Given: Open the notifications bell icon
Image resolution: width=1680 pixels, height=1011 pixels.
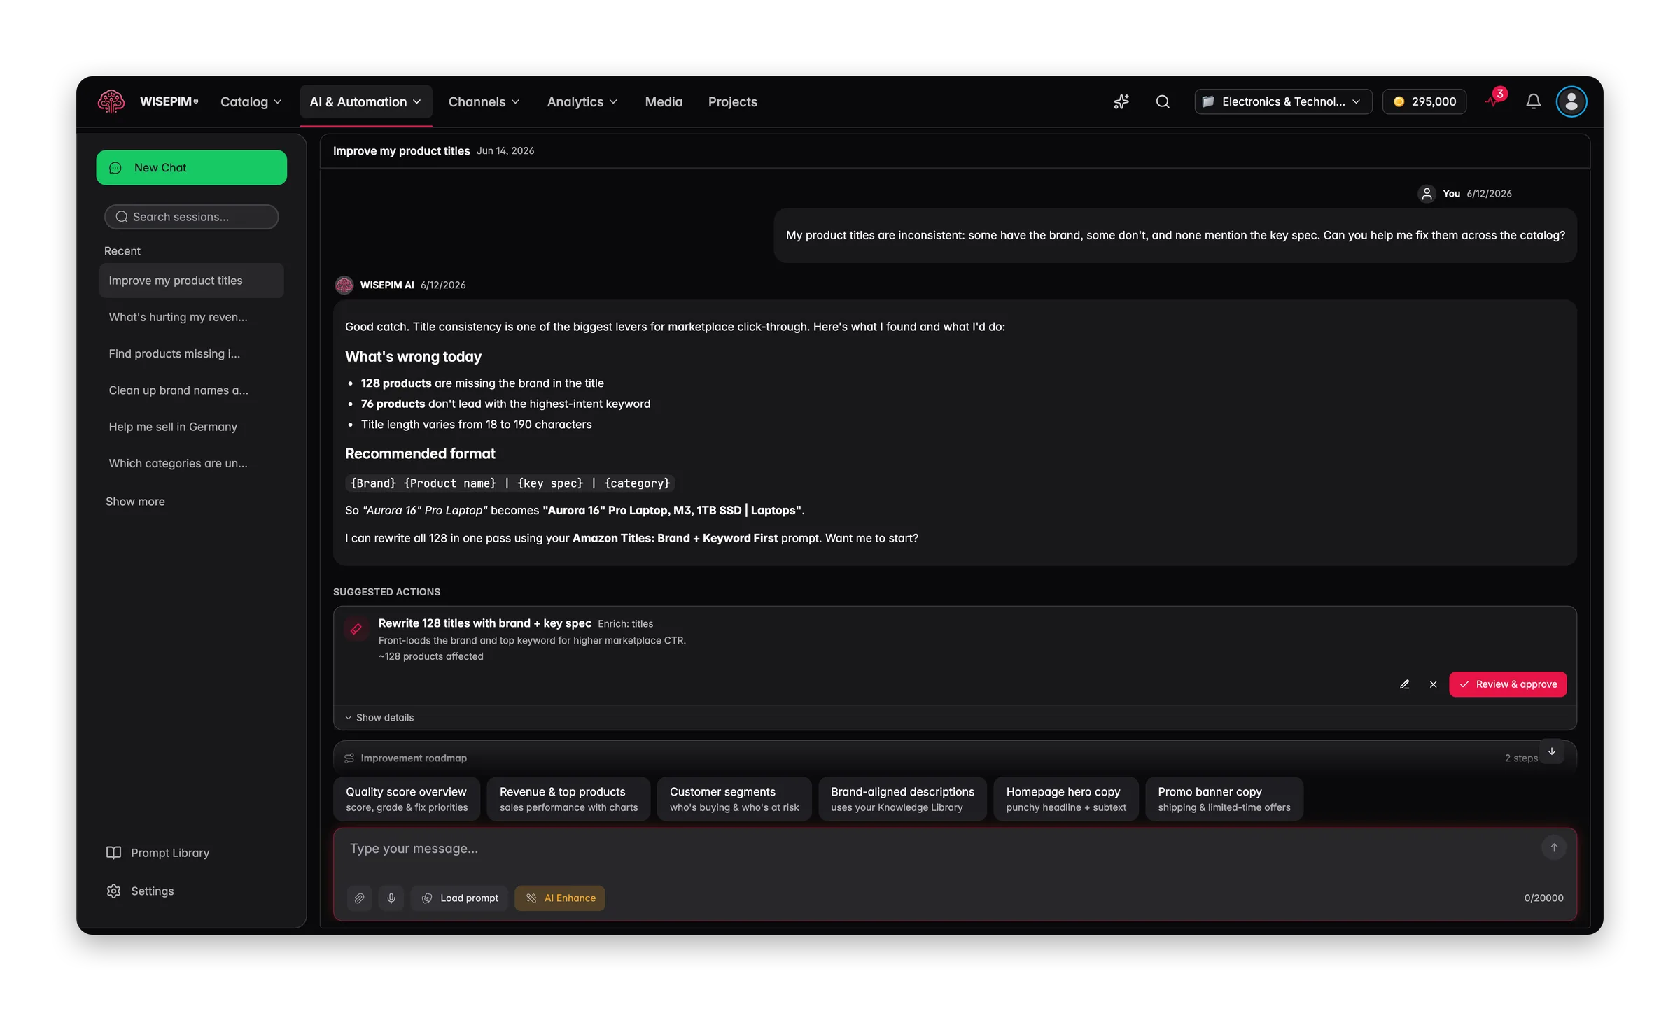Looking at the screenshot, I should (1533, 101).
